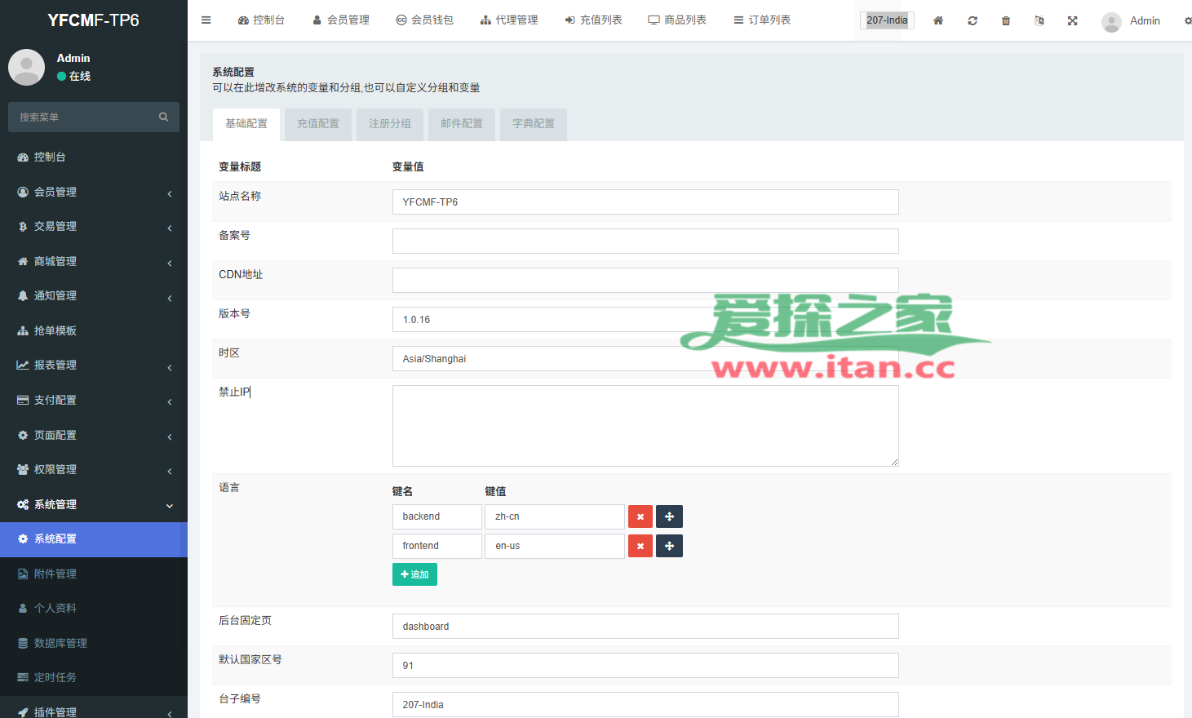The height and width of the screenshot is (718, 1192).
Task: Collapse the 系统管理 sidebar menu
Action: pos(93,505)
